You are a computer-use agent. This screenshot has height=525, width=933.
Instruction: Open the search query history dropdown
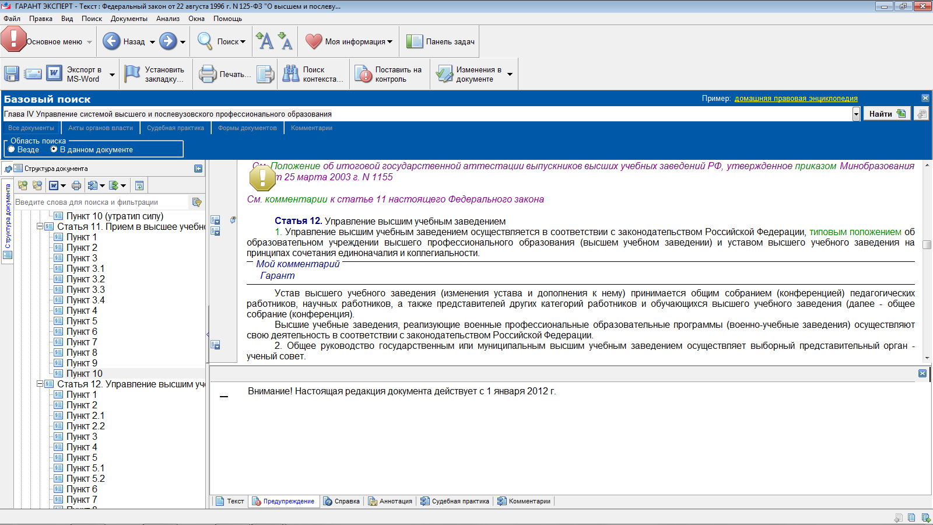pyautogui.click(x=856, y=114)
